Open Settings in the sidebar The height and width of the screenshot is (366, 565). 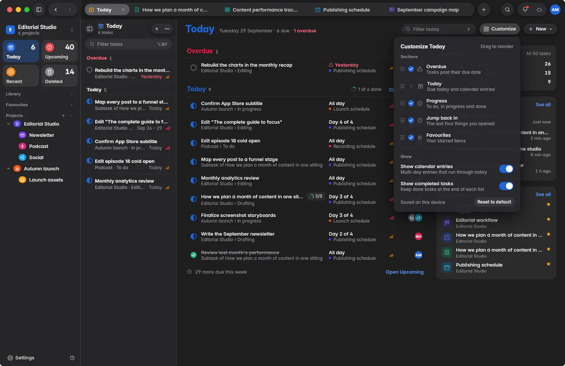[20, 358]
